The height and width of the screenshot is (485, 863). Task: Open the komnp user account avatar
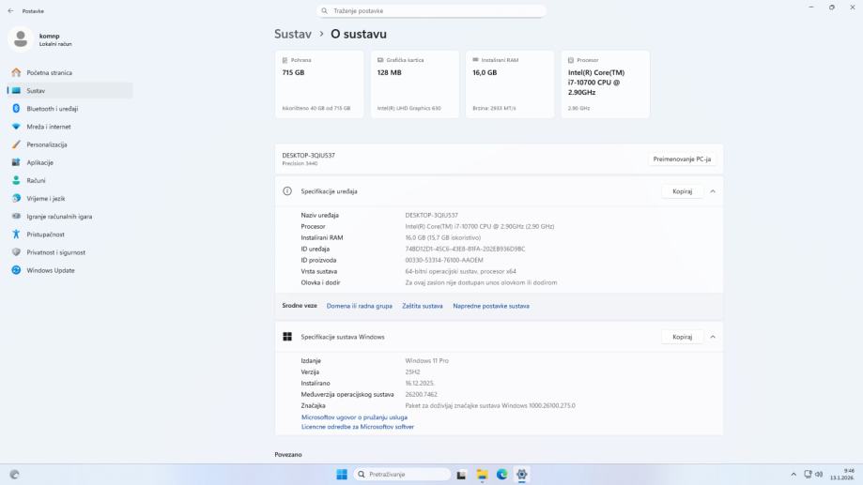point(21,39)
